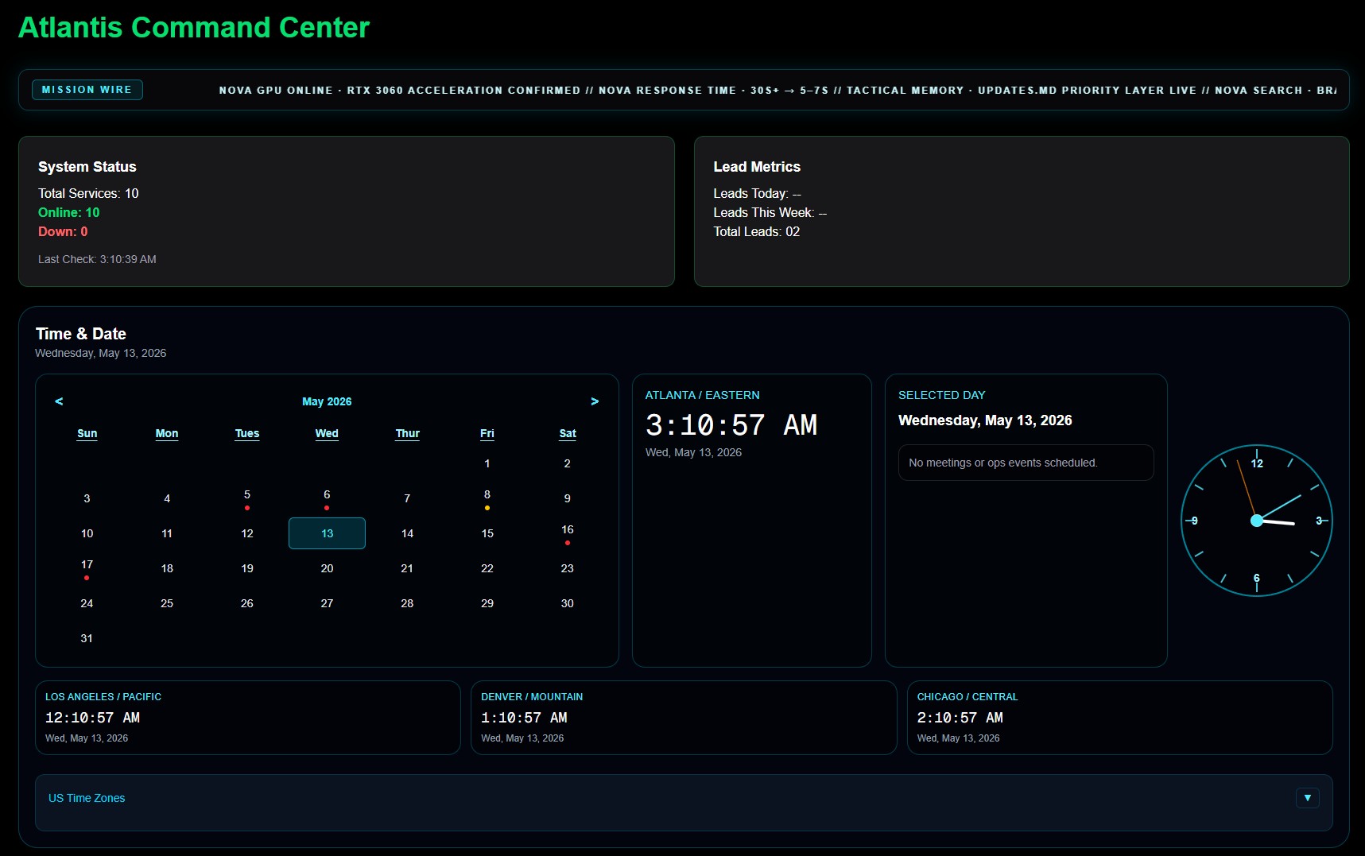Select May 28 on the calendar
Image resolution: width=1365 pixels, height=856 pixels.
pos(407,603)
